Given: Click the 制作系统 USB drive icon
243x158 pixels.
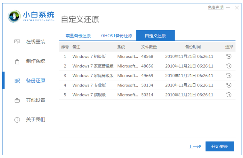Looking at the screenshot, I should [x=17, y=61].
